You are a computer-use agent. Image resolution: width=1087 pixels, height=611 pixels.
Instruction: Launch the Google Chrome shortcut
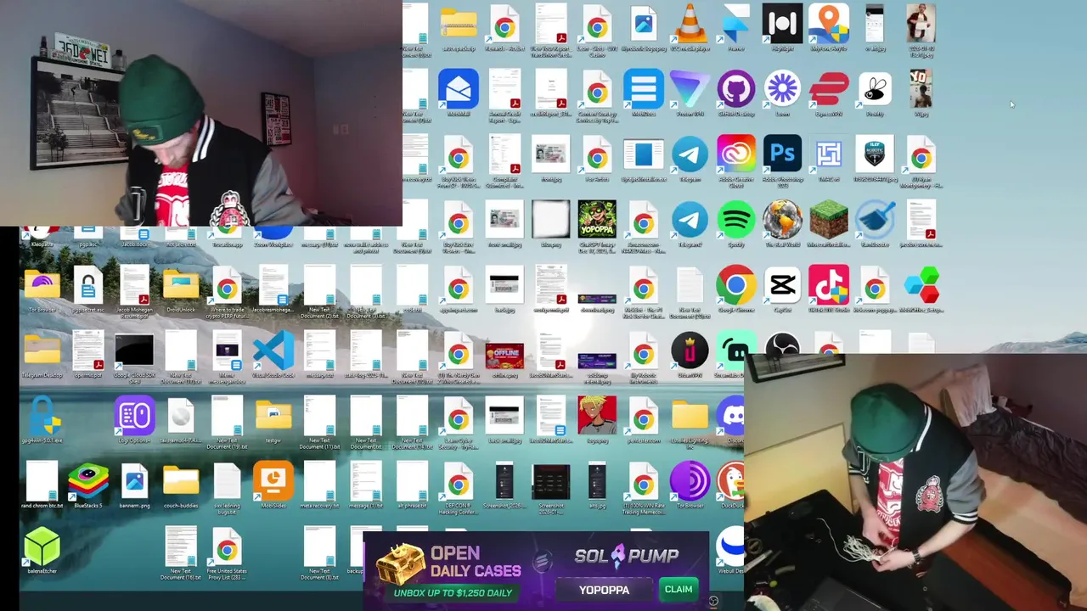(x=735, y=285)
